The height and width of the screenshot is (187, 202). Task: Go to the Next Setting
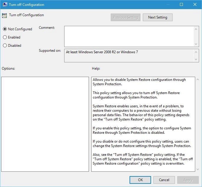(x=158, y=17)
